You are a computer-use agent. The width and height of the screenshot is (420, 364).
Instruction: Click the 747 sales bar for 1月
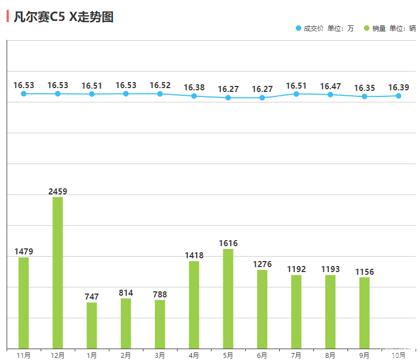[x=92, y=325]
